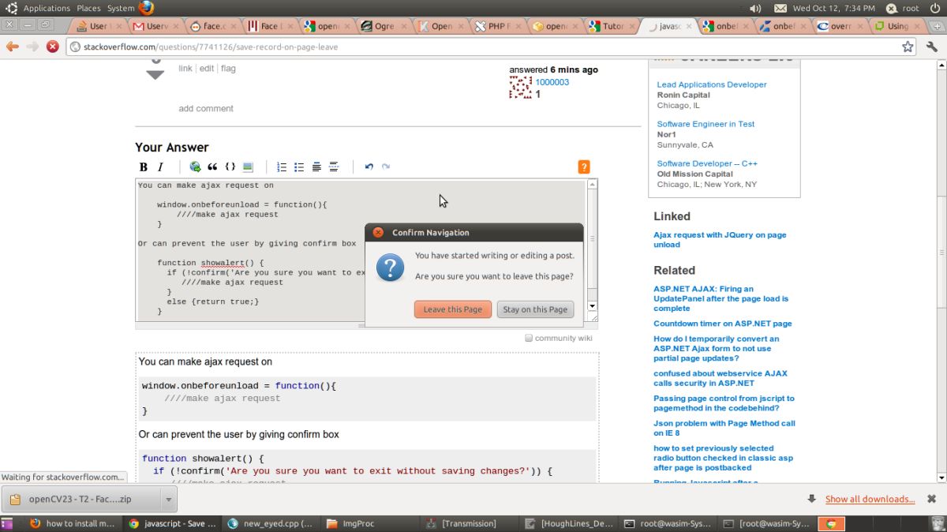This screenshot has width=947, height=532.
Task: Open the mail envelope indicator
Action: pos(780,8)
